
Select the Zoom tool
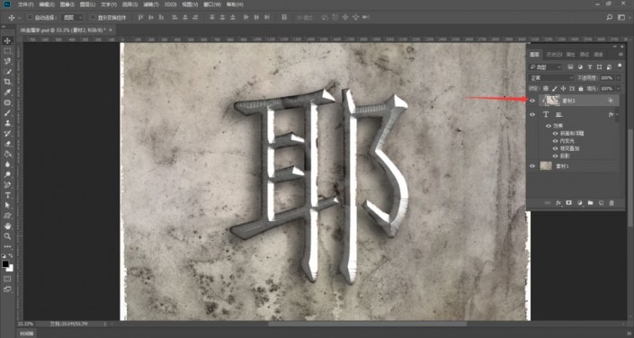pos(7,236)
